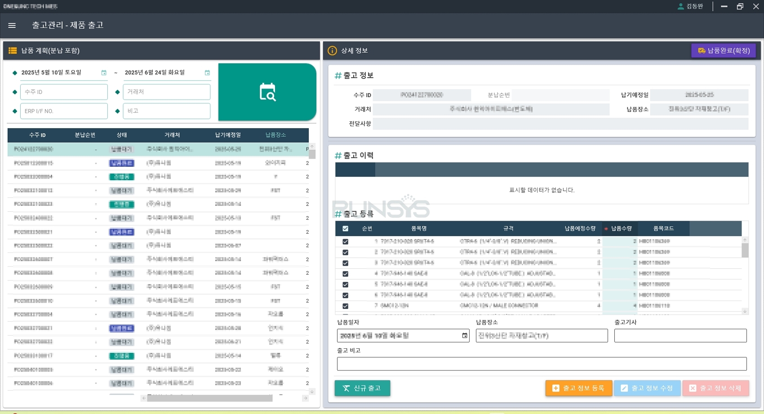
Task: Click the list icon on 납품 계획 header
Action: [12, 50]
